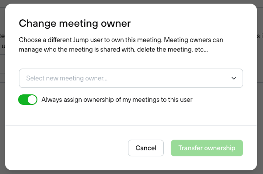Click the 'Select new meeting owner...' placeholder text
Image resolution: width=263 pixels, height=174 pixels.
click(x=67, y=78)
